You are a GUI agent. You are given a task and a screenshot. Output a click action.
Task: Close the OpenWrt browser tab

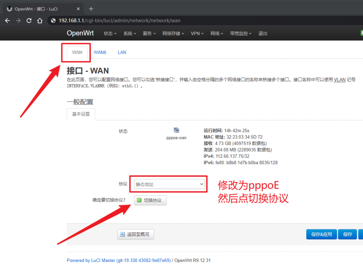[78, 9]
